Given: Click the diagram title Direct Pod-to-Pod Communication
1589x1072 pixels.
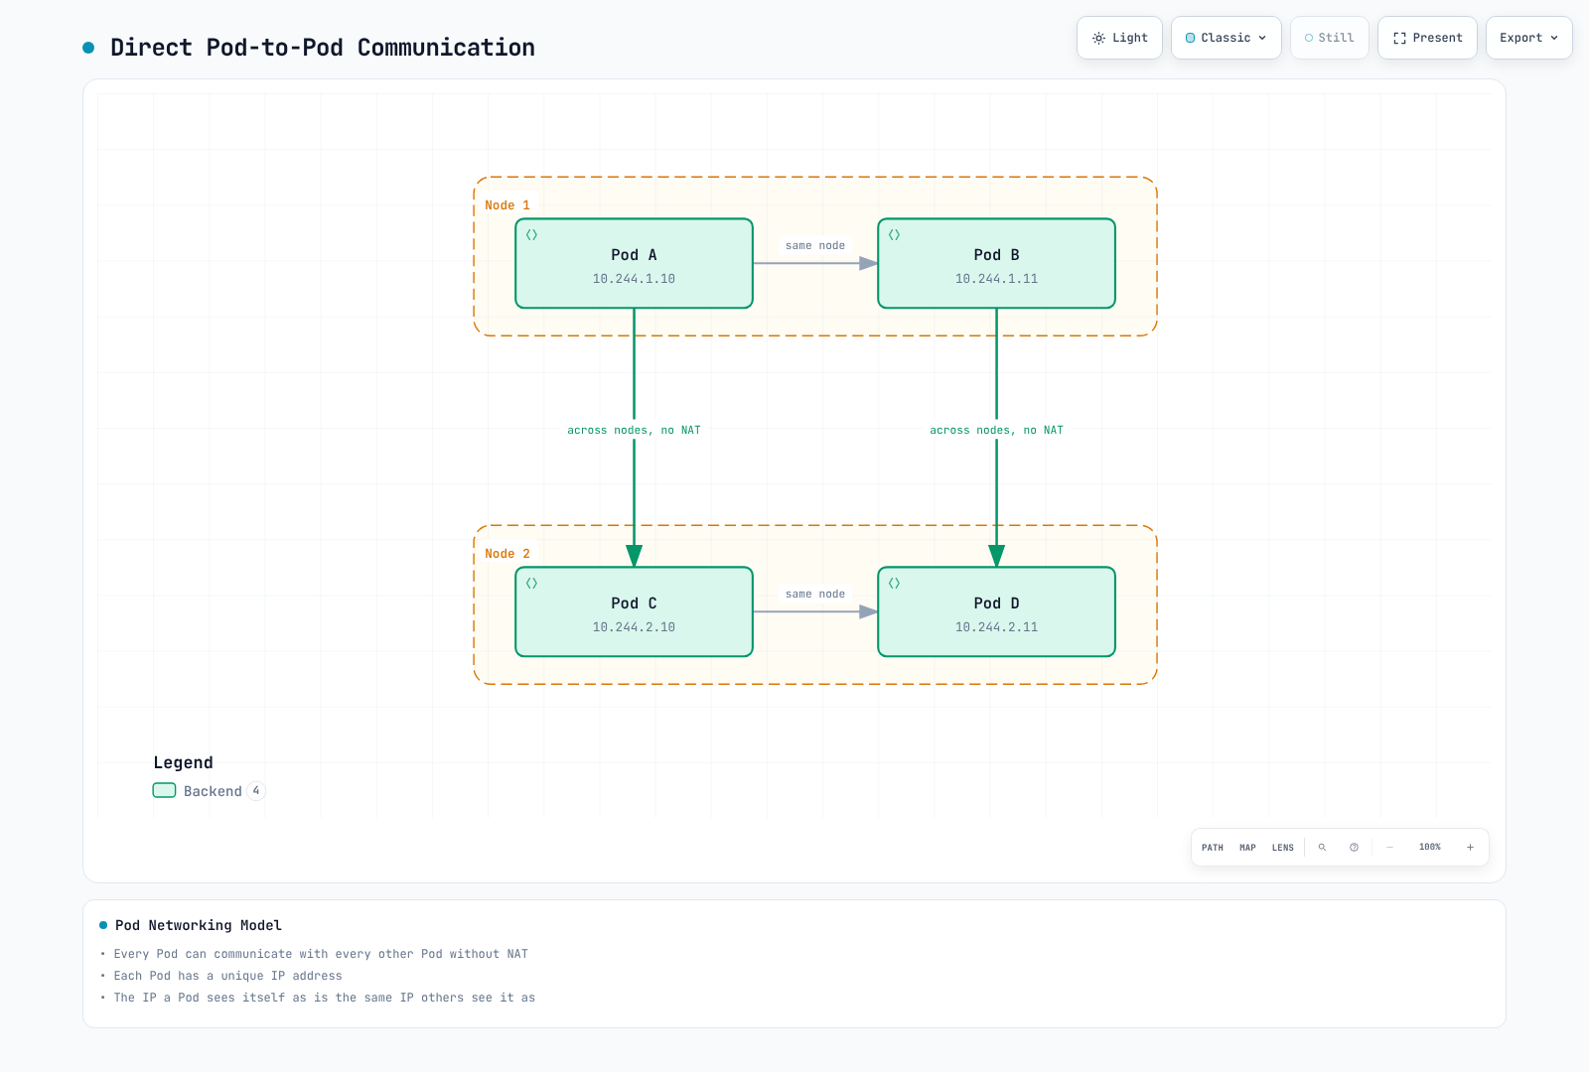Looking at the screenshot, I should [x=323, y=48].
